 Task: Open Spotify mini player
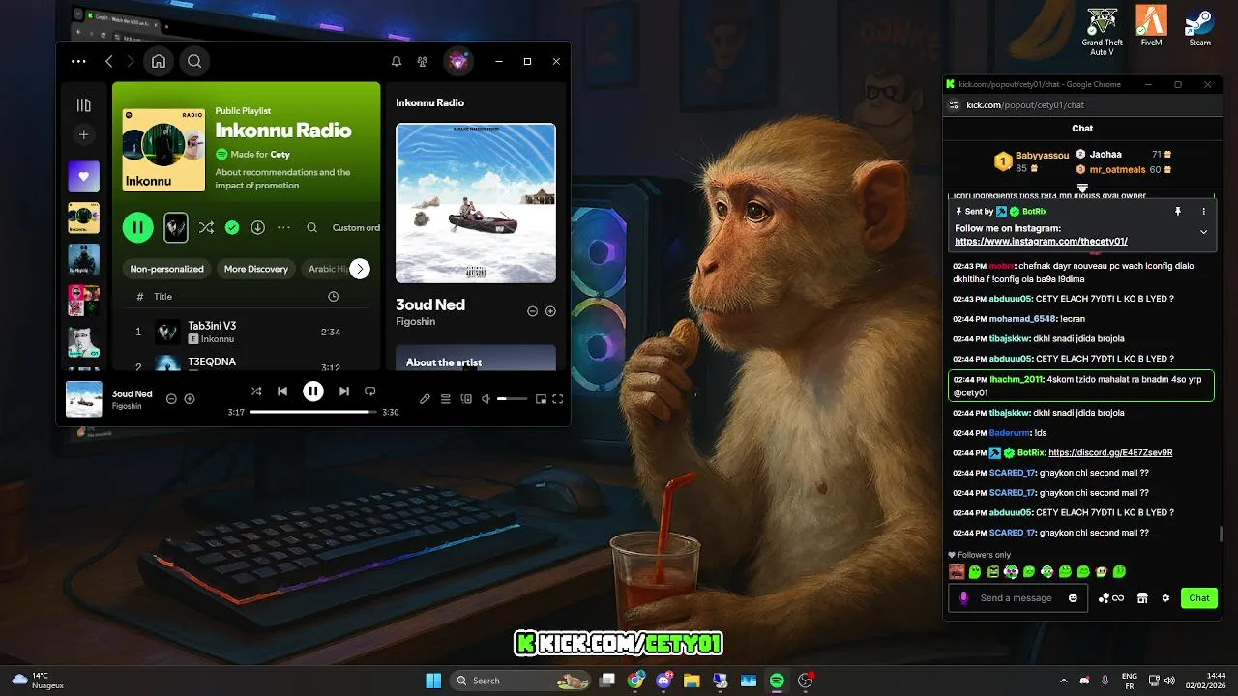pyautogui.click(x=542, y=398)
